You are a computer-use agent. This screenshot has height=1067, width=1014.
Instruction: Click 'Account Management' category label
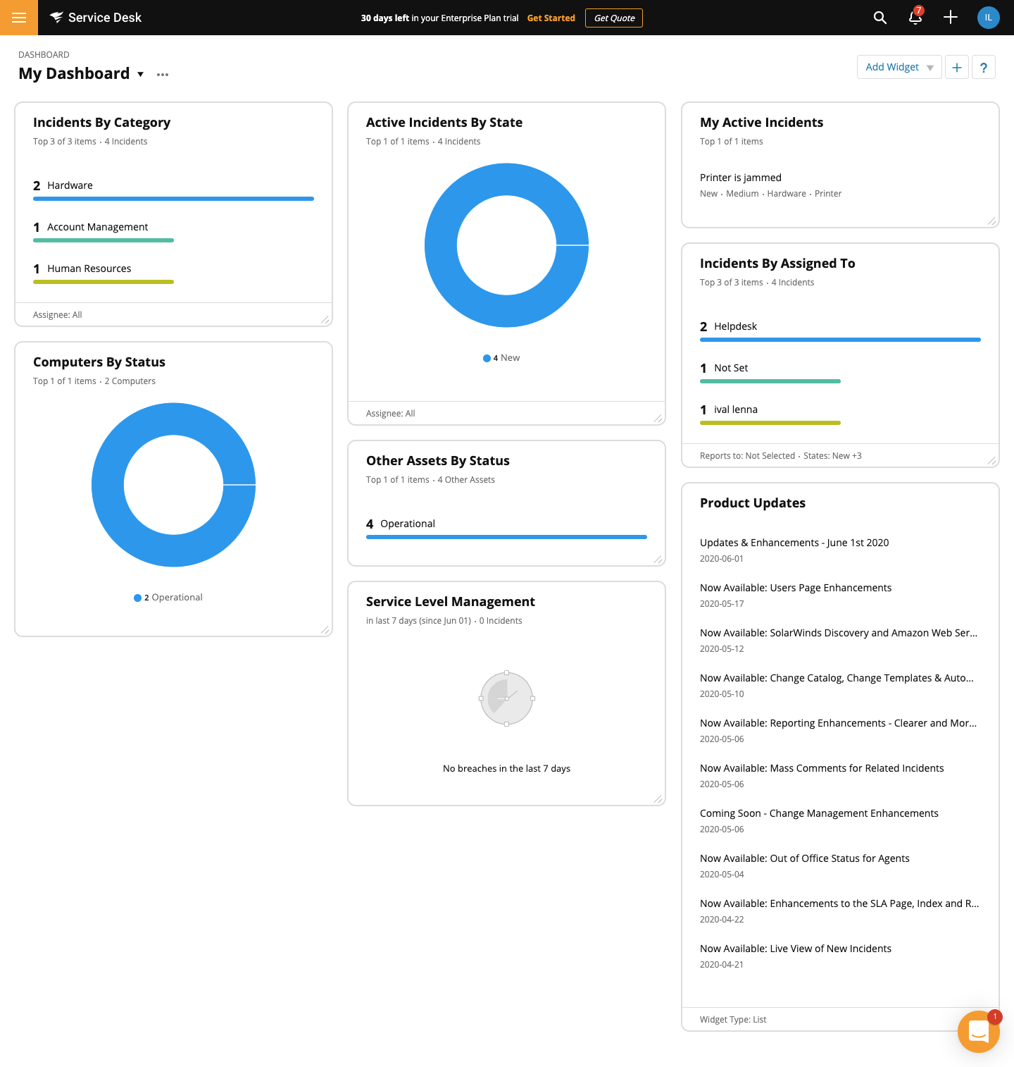pyautogui.click(x=98, y=227)
